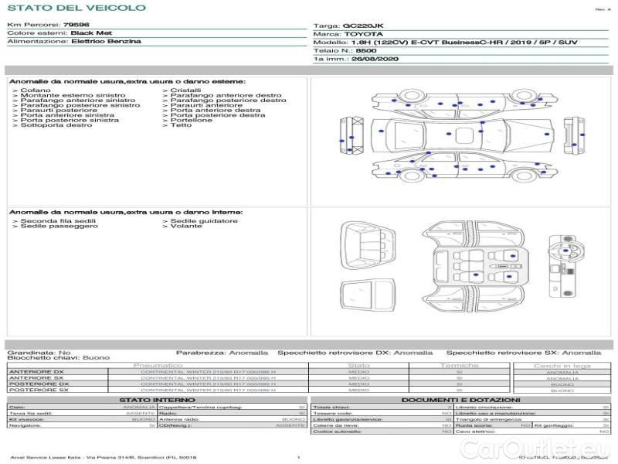Click the end-view diagram right of the top-down car
Viewport: 618px width, 464px height.
[x=574, y=136]
